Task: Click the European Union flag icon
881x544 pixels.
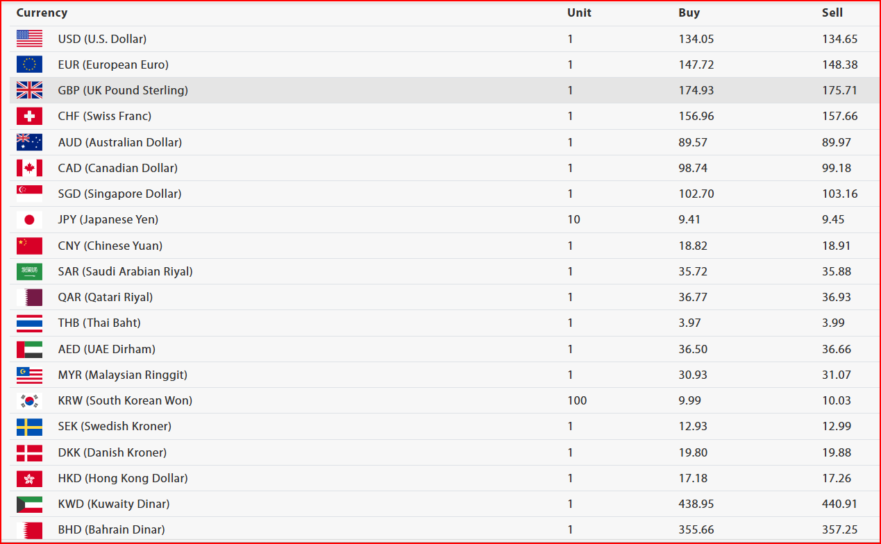Action: (x=29, y=65)
